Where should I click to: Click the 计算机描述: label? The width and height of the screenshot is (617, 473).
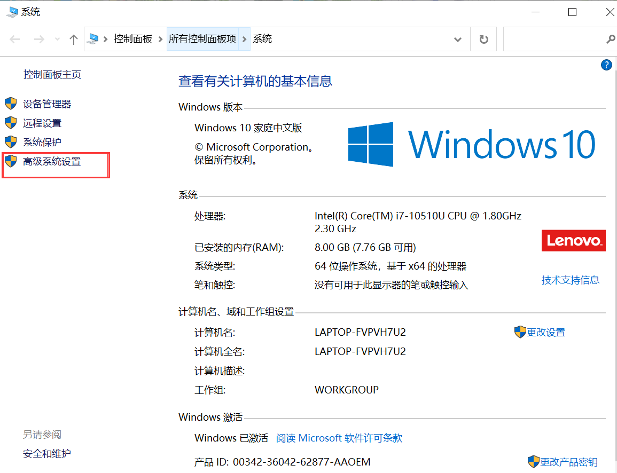tap(220, 370)
